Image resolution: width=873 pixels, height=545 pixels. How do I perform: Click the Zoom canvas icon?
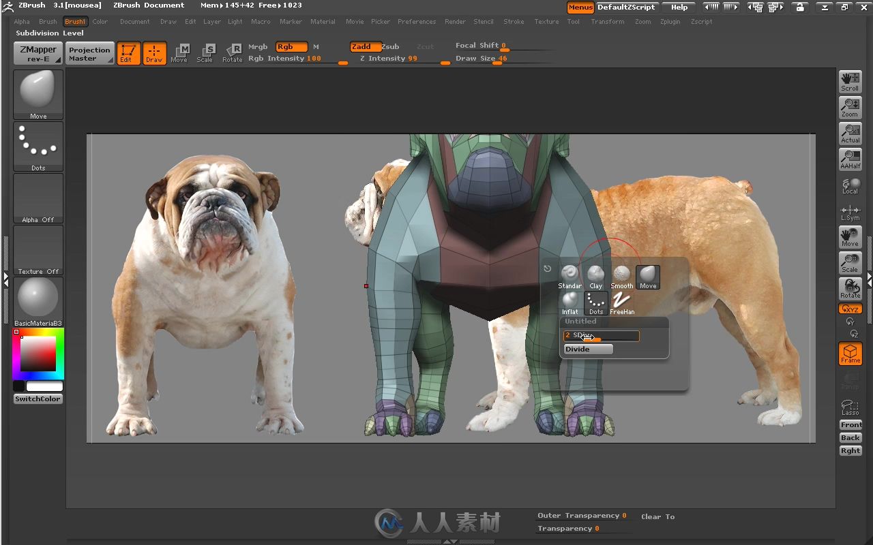coord(850,108)
